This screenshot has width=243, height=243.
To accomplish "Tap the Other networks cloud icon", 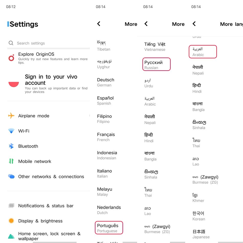I will pyautogui.click(x=11, y=176).
